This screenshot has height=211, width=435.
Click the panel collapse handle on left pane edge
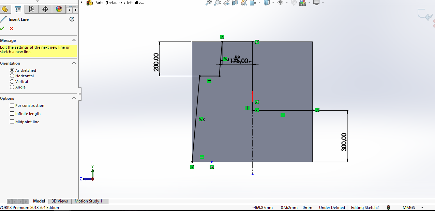point(80,94)
